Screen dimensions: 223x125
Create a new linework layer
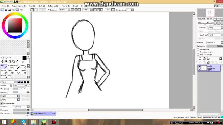pos(204,59)
